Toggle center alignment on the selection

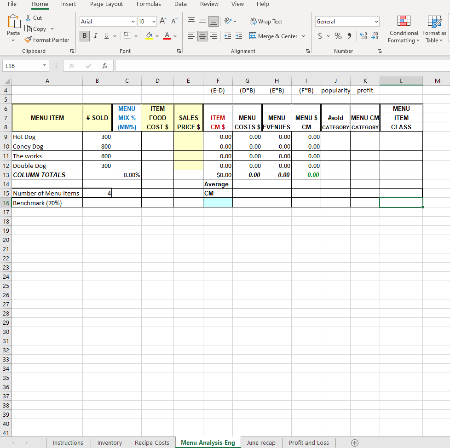click(202, 36)
